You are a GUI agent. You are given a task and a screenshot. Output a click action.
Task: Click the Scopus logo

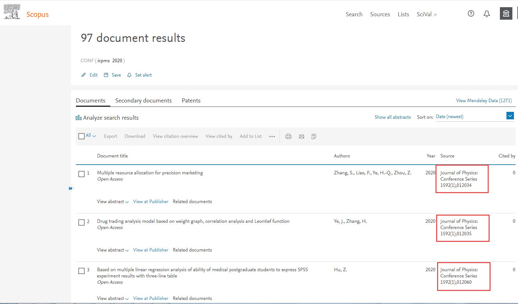[x=26, y=13]
